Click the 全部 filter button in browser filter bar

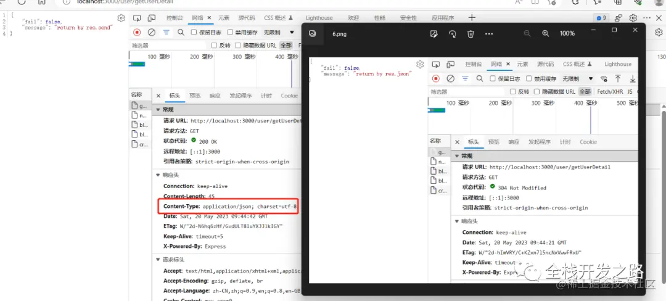pyautogui.click(x=286, y=45)
